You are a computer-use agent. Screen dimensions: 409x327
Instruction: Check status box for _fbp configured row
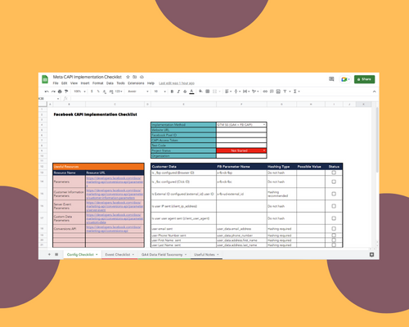point(334,172)
